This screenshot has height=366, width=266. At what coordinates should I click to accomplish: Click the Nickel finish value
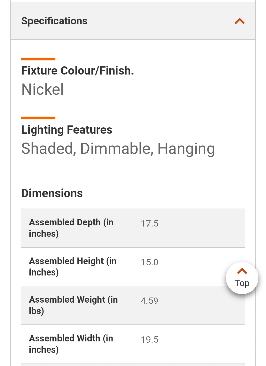click(42, 89)
